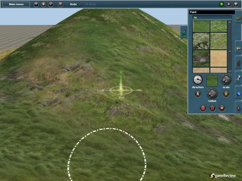Select the light tufted grass texture thumbnail

219,26
